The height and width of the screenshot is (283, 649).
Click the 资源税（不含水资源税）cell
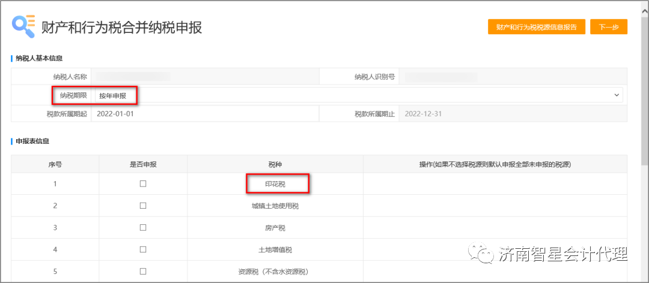click(x=275, y=272)
